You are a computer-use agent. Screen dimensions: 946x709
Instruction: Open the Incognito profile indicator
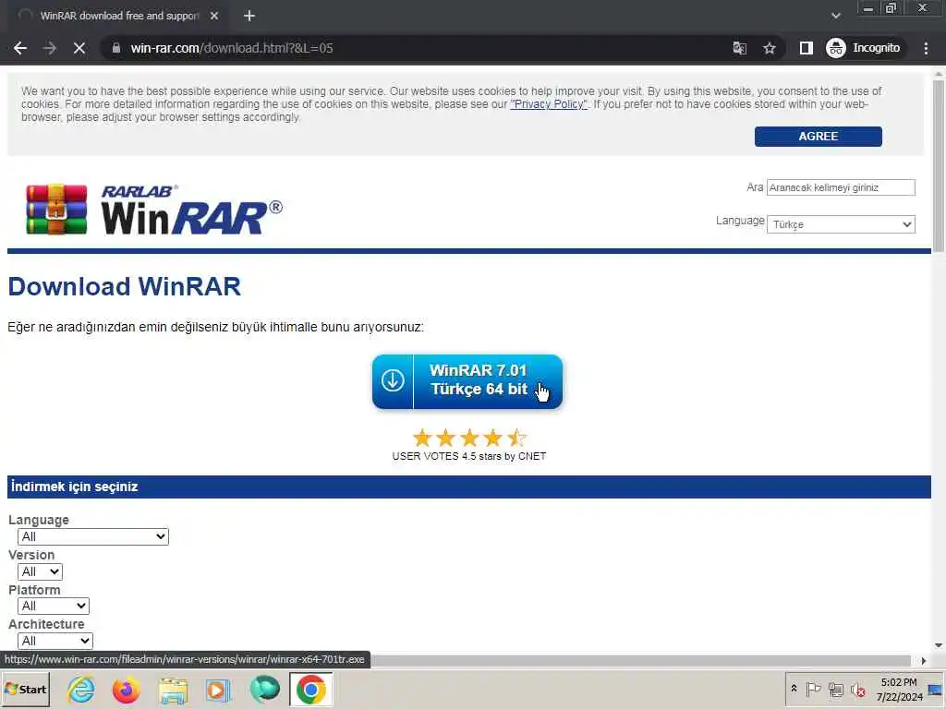point(864,48)
